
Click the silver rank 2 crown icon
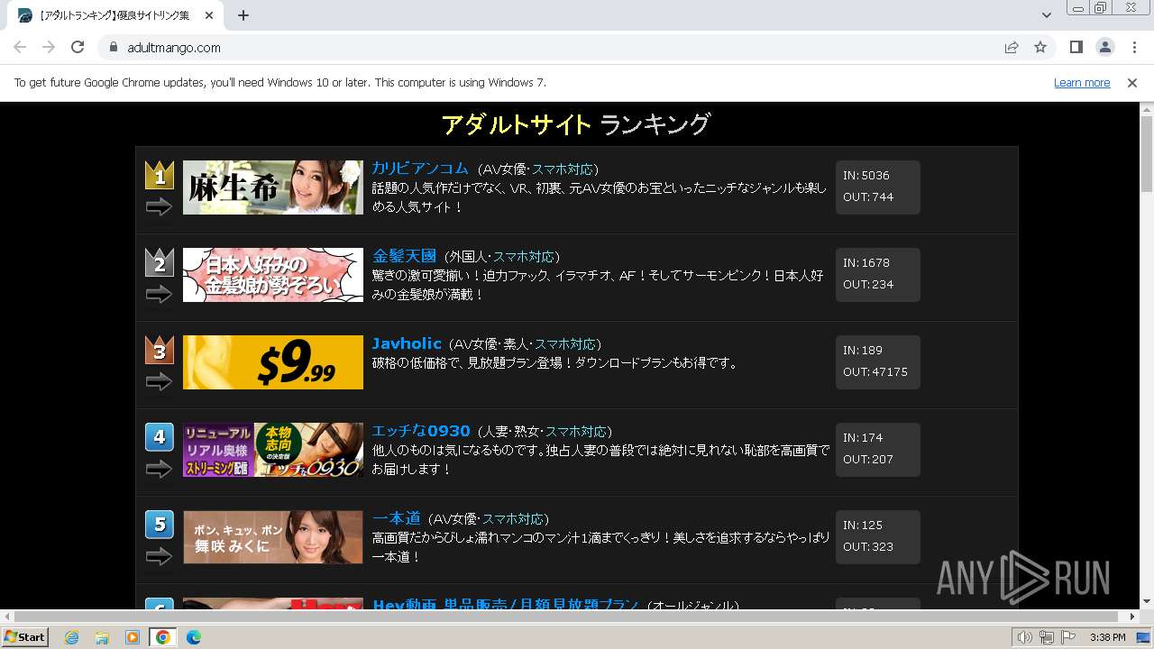(x=160, y=261)
